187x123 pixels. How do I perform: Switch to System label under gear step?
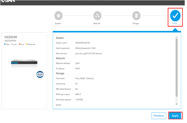click(58, 23)
